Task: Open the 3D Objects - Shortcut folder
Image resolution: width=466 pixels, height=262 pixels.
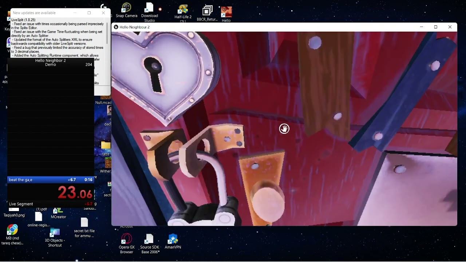Action: (x=55, y=237)
